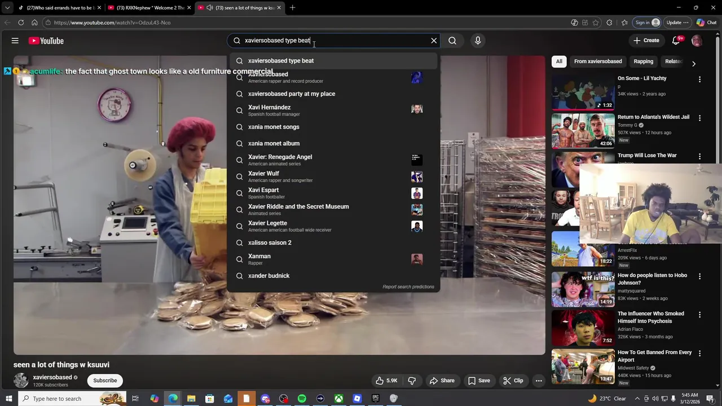Select the 'From xaviersobased' filter chip
Viewport: 722px width, 406px height.
598,61
